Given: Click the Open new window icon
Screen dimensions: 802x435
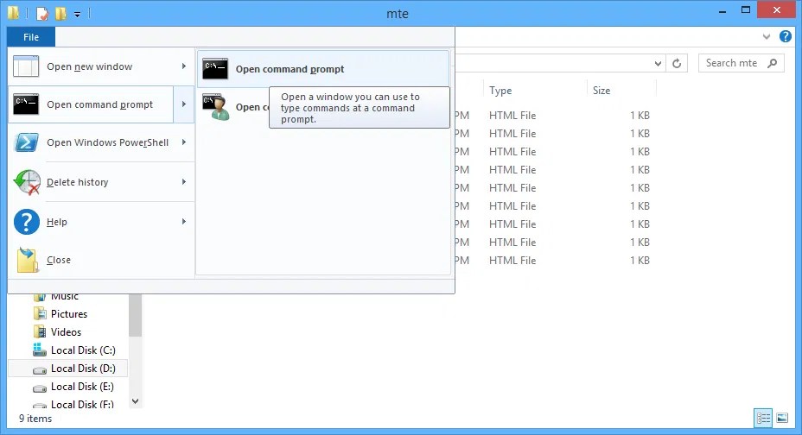Looking at the screenshot, I should tap(26, 66).
